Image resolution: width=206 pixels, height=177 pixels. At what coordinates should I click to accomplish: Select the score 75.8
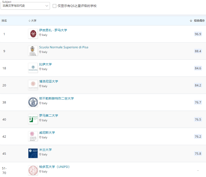[x=198, y=153]
